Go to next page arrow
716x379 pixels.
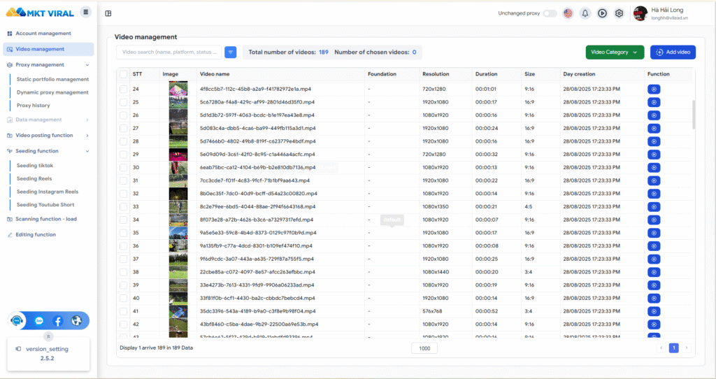tap(686, 348)
